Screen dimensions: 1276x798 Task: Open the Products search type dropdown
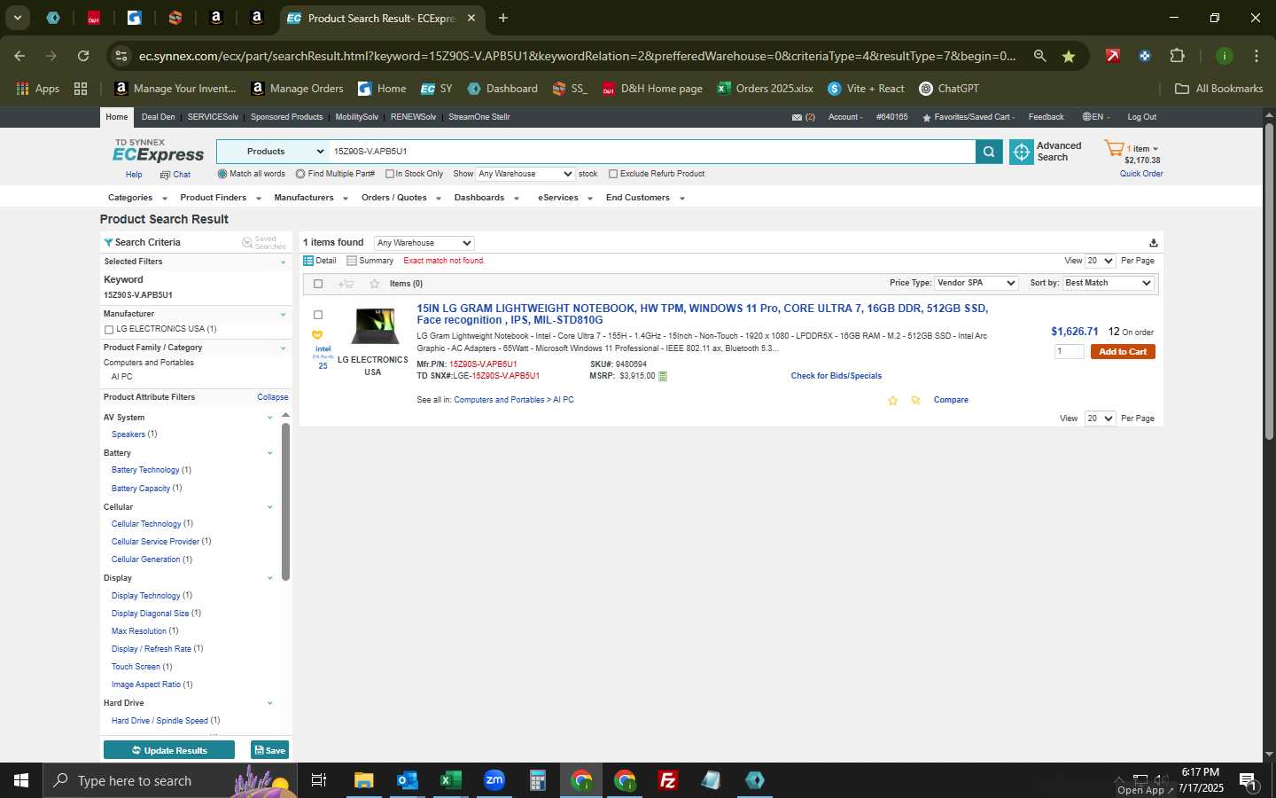273,152
